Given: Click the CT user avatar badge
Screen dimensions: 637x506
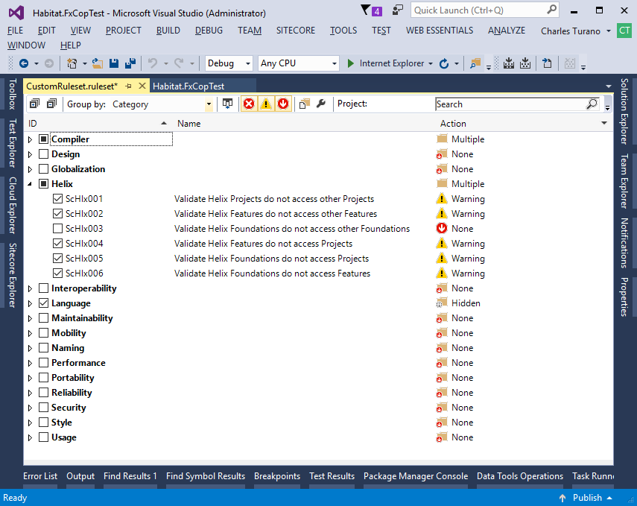Looking at the screenshot, I should click(x=624, y=31).
